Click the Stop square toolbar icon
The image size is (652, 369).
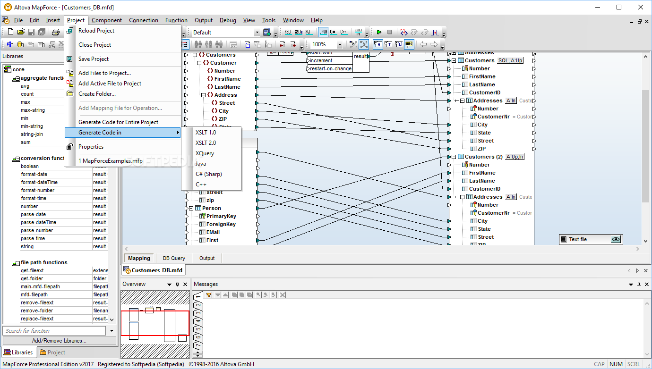pyautogui.click(x=390, y=32)
